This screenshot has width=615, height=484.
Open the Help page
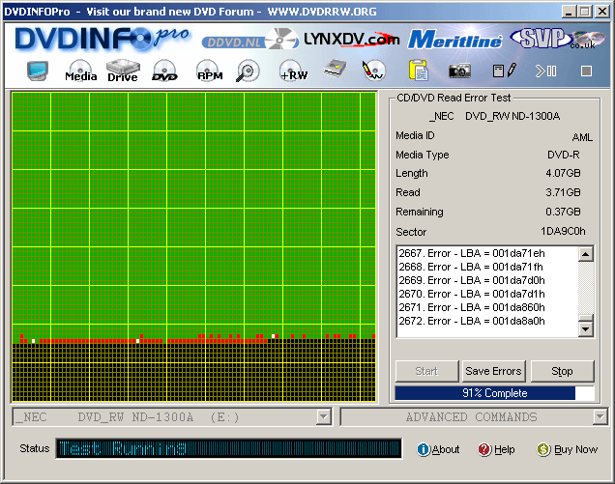click(496, 449)
